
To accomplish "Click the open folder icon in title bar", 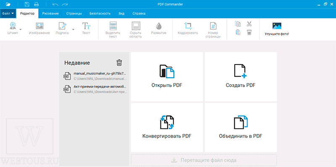I will (x=8, y=4).
